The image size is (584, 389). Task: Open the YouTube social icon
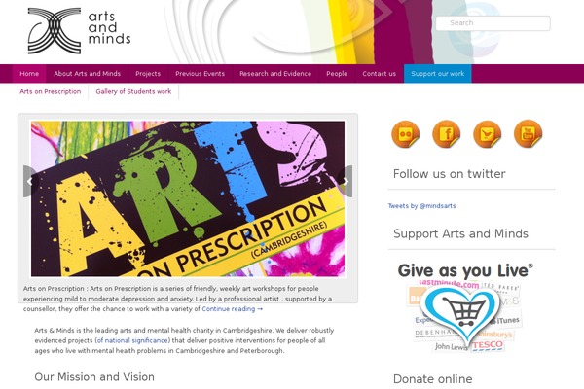tap(529, 134)
